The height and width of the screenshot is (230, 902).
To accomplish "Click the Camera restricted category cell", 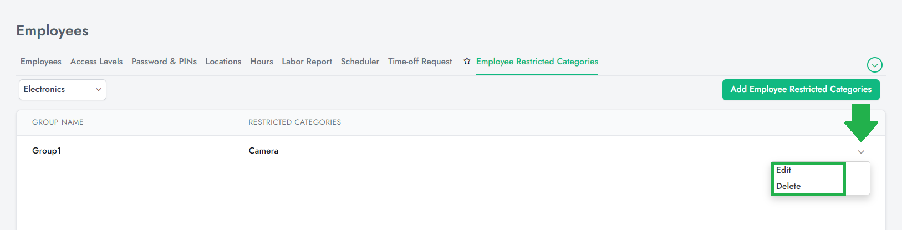I will pyautogui.click(x=263, y=151).
